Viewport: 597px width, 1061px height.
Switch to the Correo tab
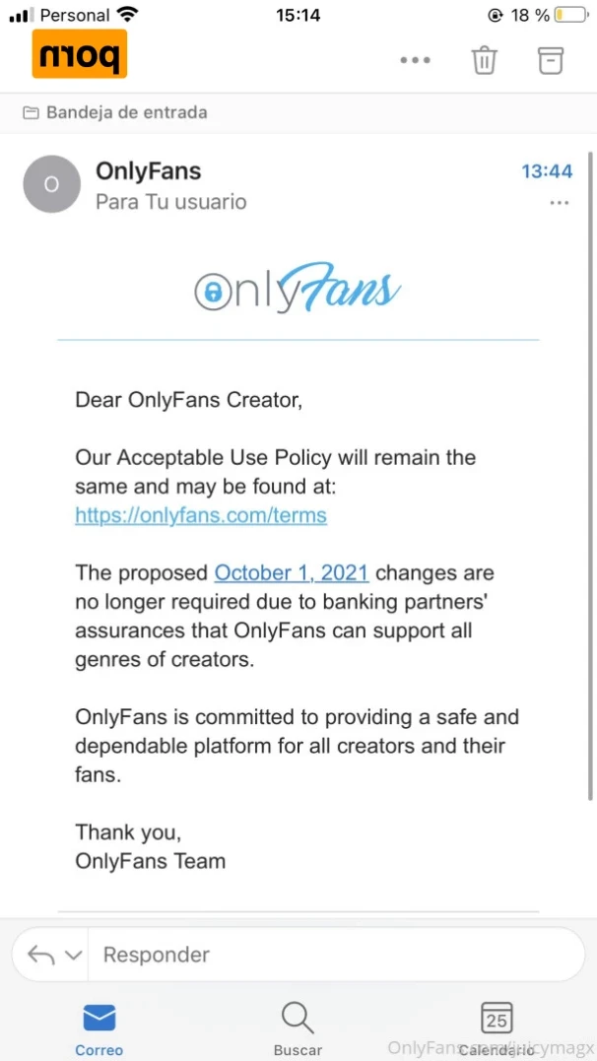99,1029
